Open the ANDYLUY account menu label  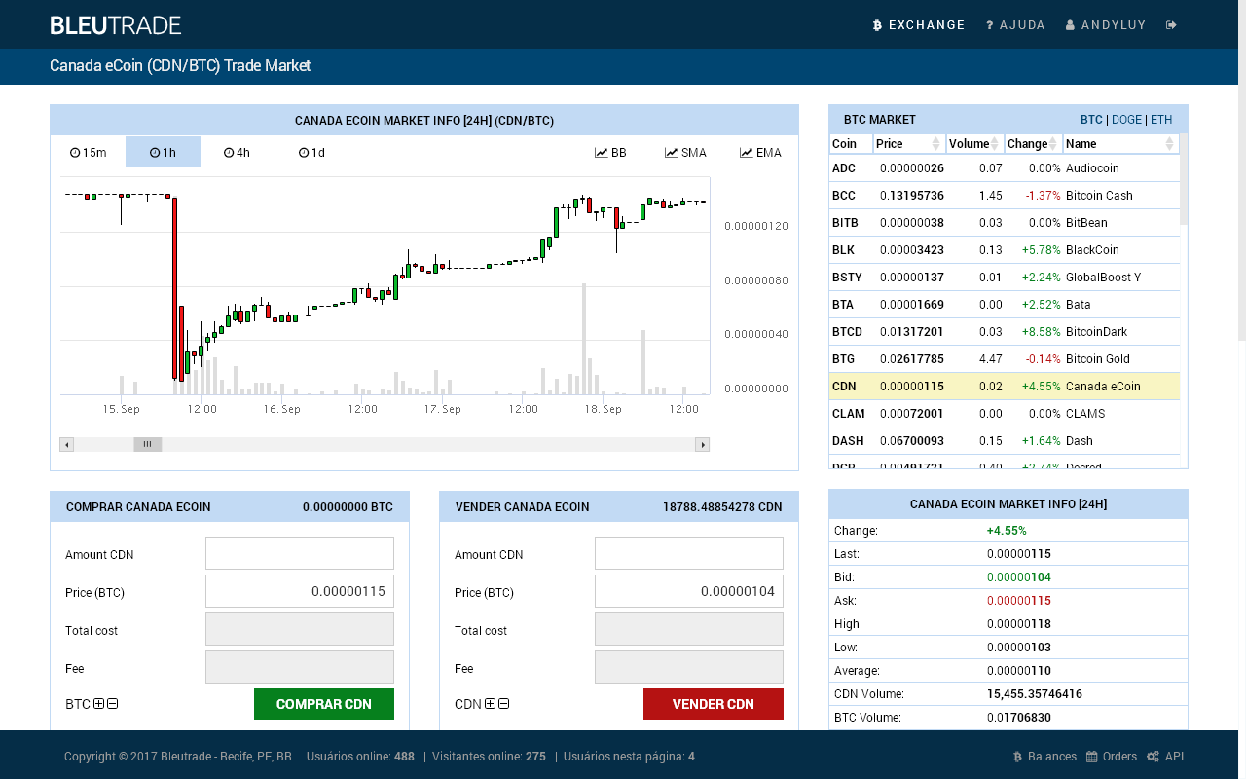coord(1115,25)
